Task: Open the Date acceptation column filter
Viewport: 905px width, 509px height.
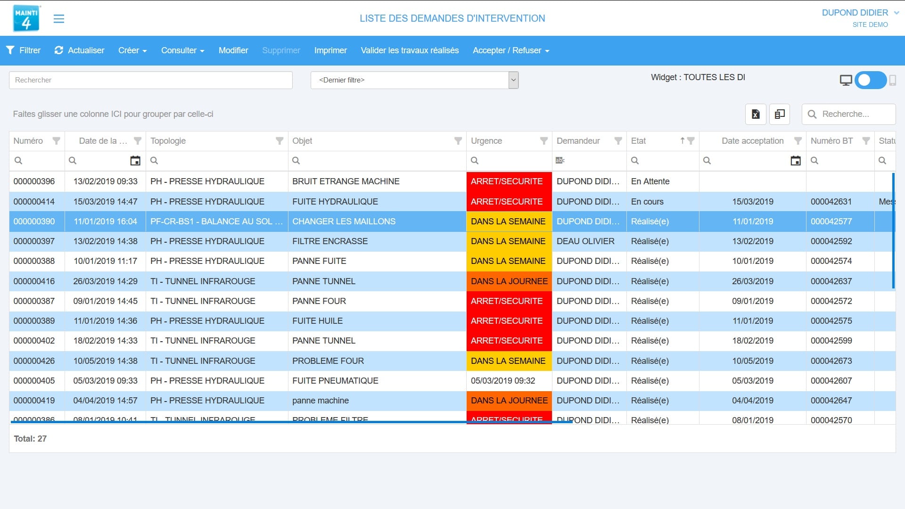Action: [x=798, y=141]
